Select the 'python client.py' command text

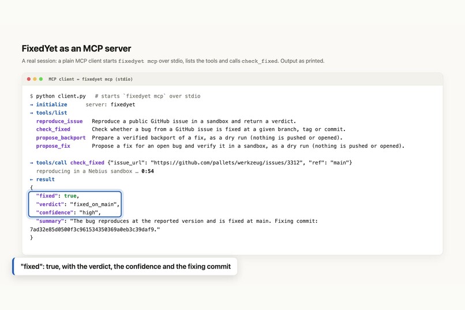(61, 96)
